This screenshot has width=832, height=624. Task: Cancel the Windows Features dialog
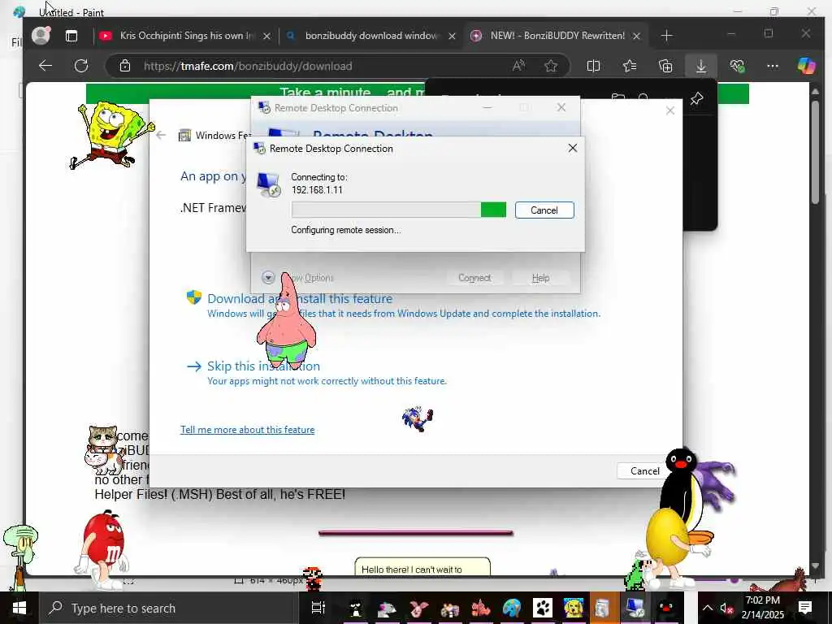[644, 470]
